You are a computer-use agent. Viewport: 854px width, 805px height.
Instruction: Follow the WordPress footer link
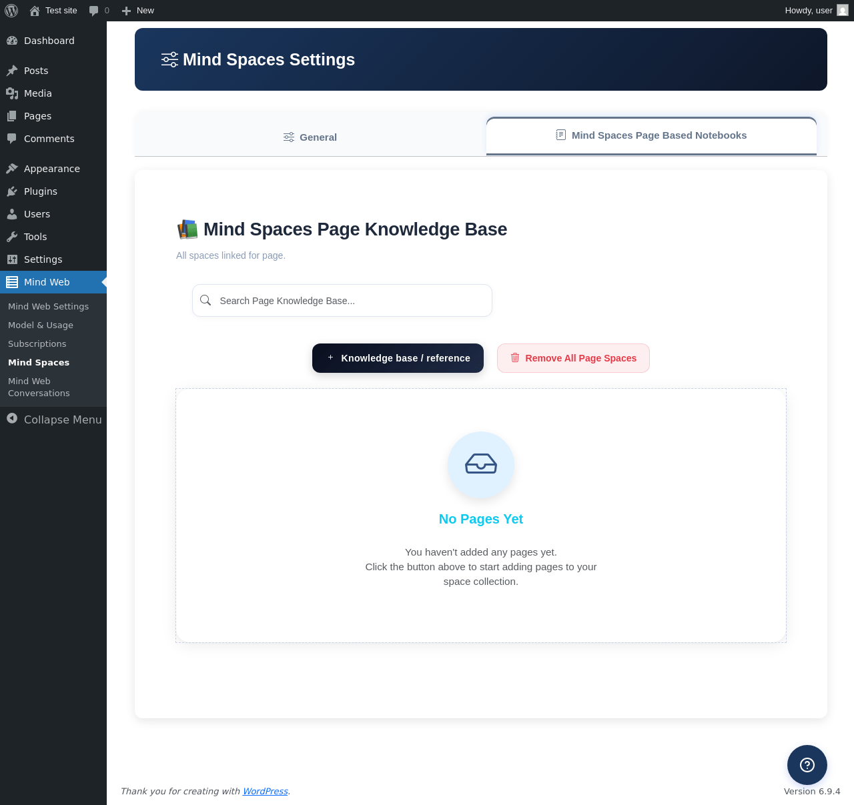tap(266, 791)
